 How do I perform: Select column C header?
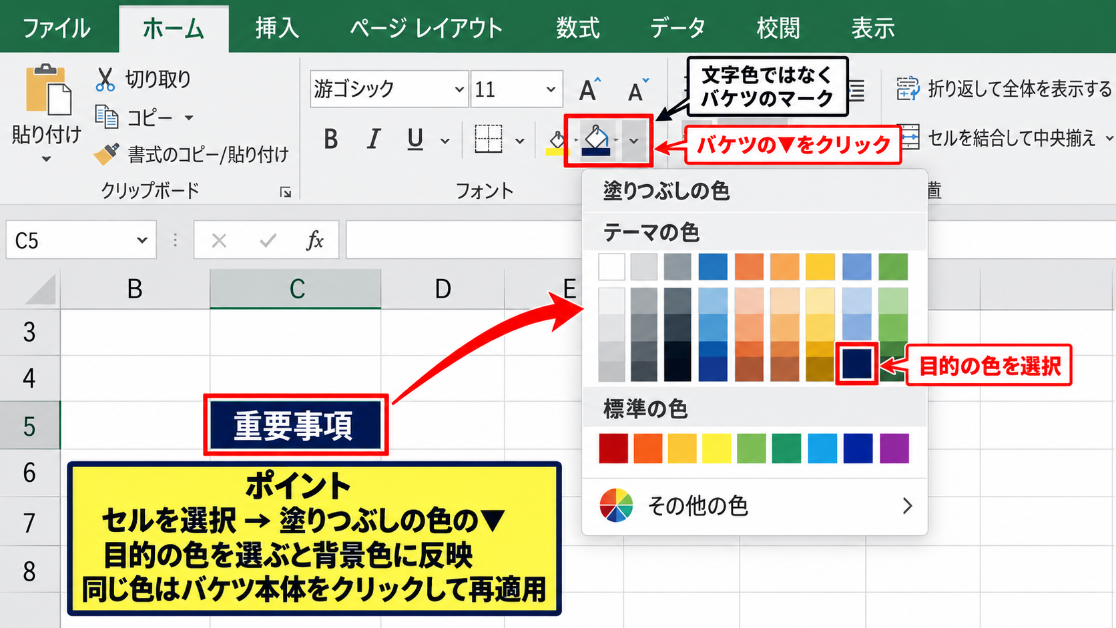click(x=296, y=289)
